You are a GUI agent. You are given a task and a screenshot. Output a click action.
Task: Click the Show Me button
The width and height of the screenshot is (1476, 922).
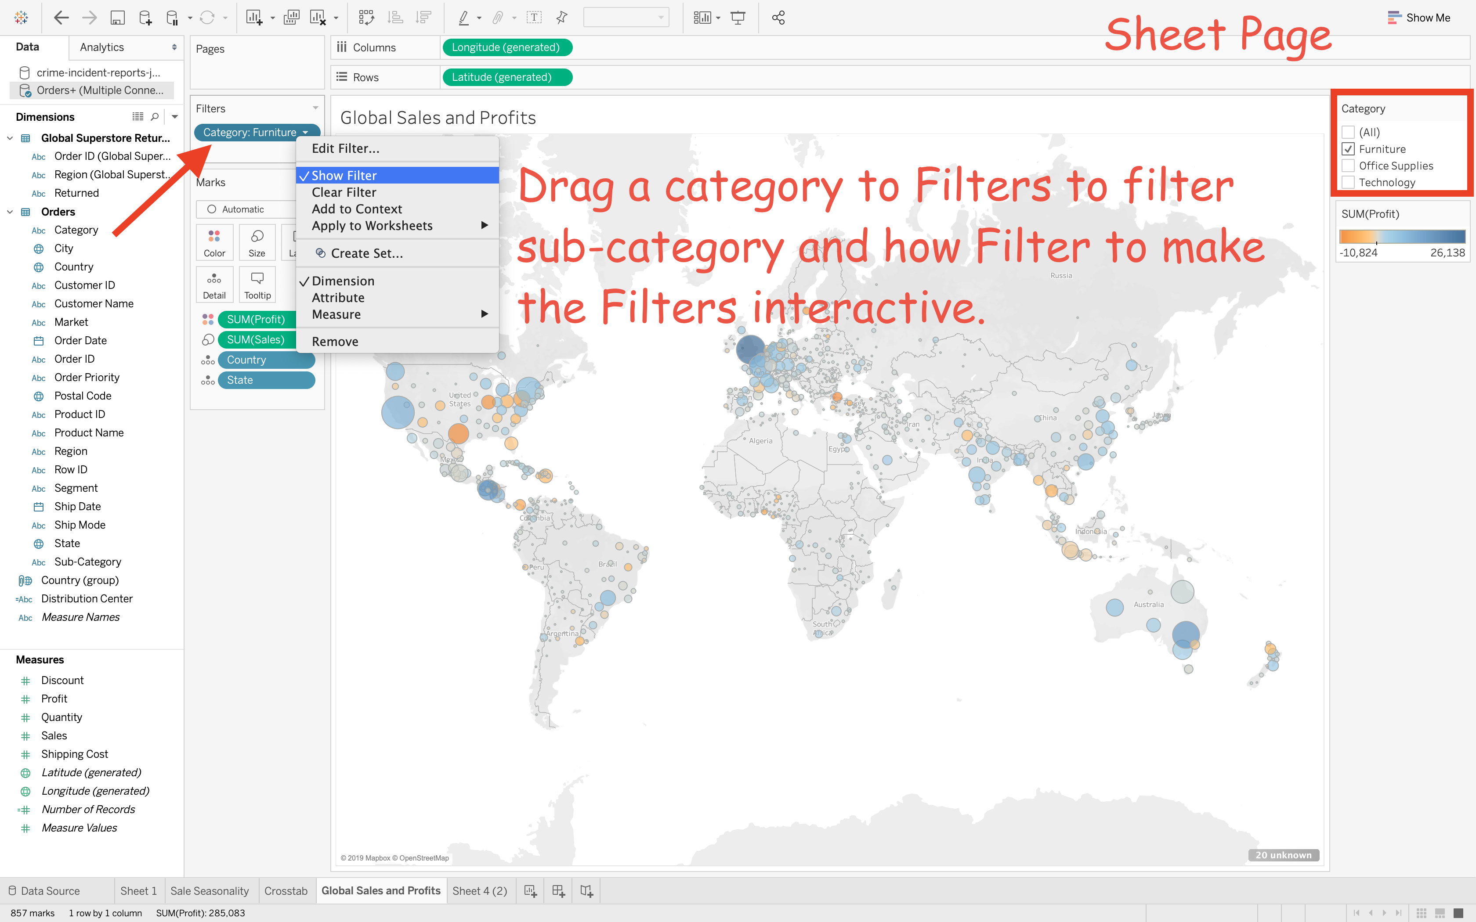[1419, 18]
